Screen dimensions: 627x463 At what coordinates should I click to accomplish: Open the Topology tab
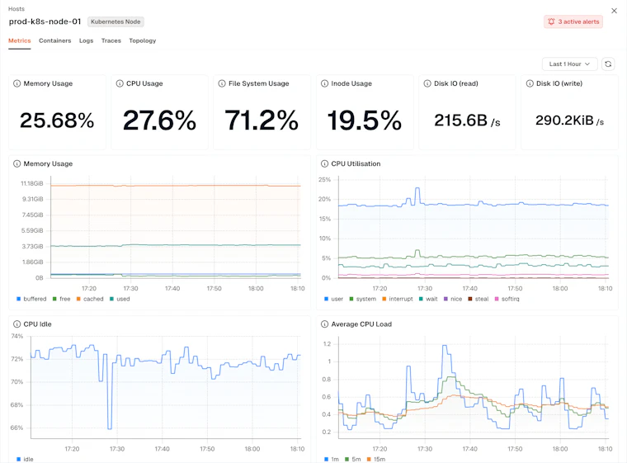pyautogui.click(x=143, y=40)
